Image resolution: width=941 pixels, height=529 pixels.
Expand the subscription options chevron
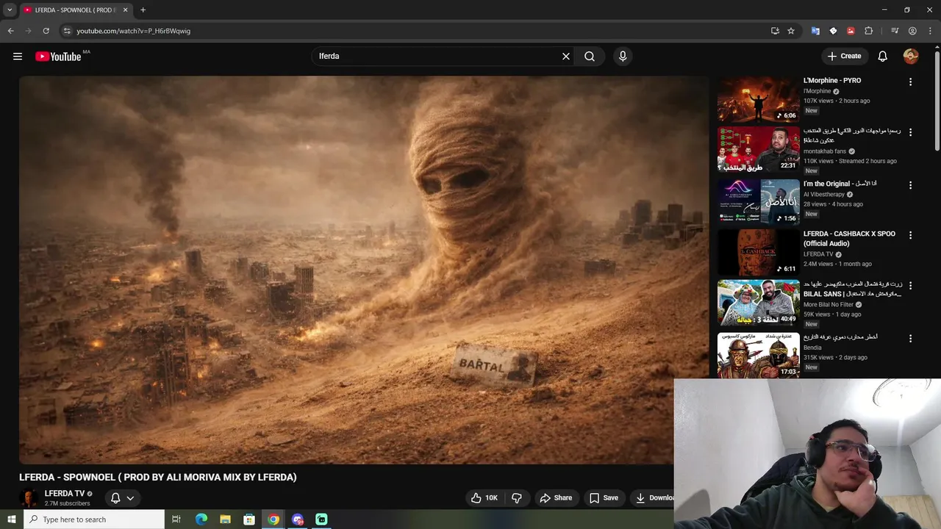click(130, 497)
